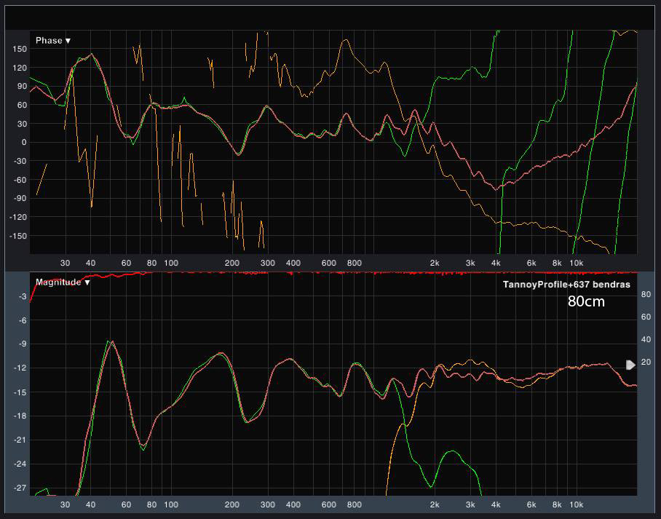
Task: Click the 40 label on coherence scale
Action: (645, 340)
